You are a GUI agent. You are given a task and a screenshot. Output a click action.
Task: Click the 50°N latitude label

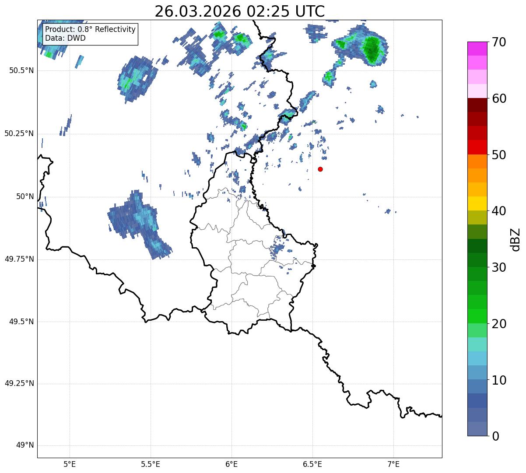point(25,196)
